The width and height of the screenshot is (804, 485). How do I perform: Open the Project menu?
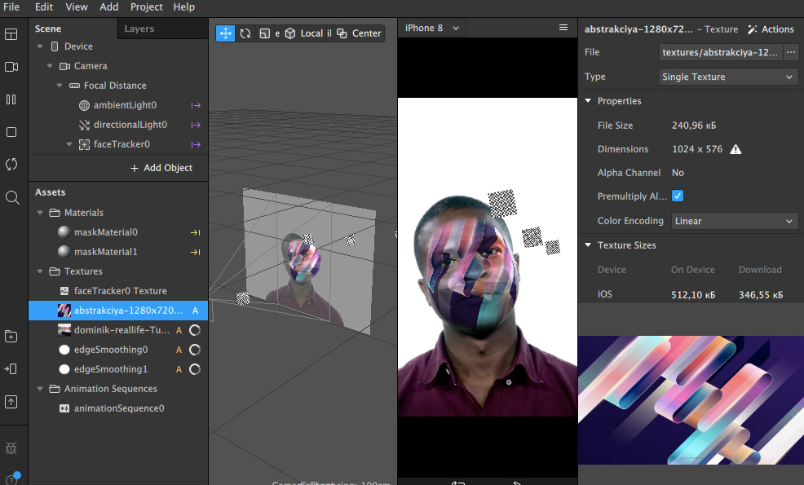[146, 7]
